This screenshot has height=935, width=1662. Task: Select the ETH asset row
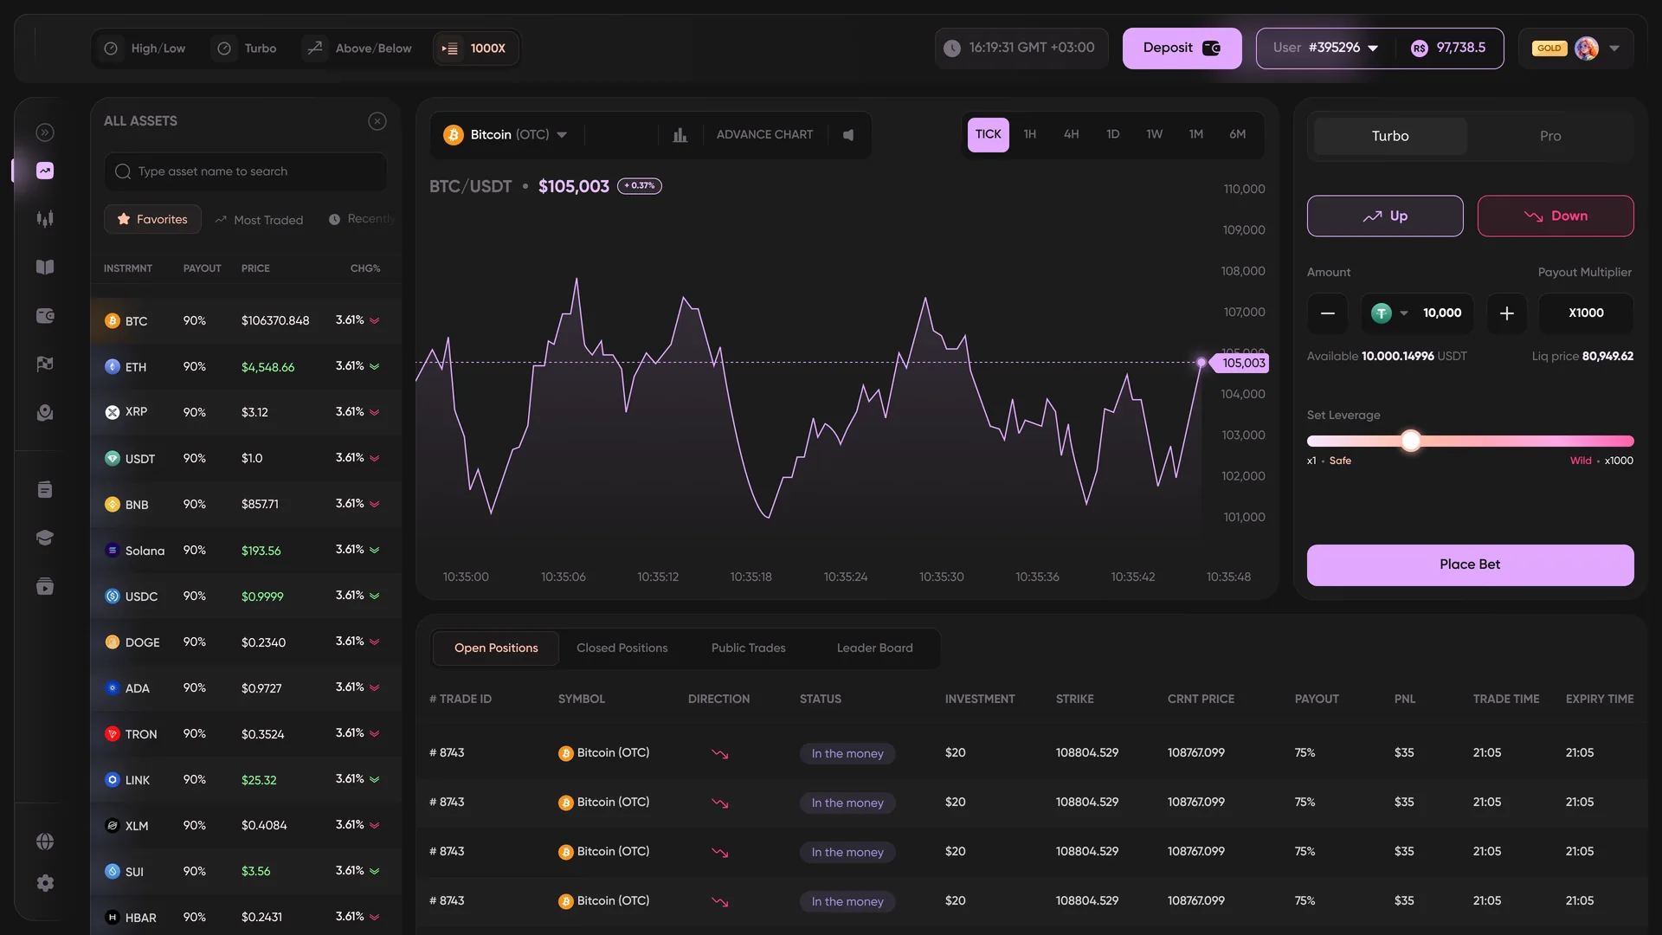245,367
